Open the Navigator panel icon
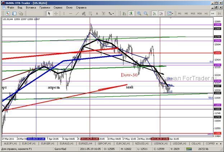 (x=21, y=14)
